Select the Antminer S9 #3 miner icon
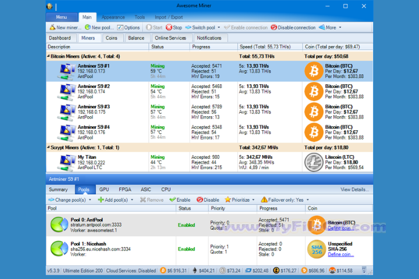This screenshot has width=419, height=279. pos(66,112)
